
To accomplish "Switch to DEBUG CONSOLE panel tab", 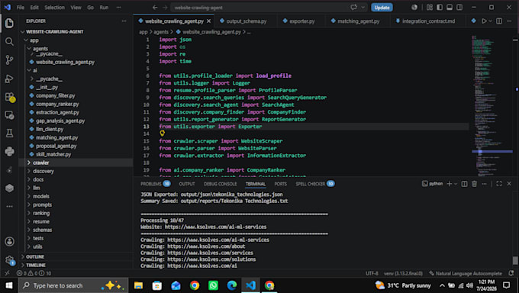I will [x=220, y=184].
